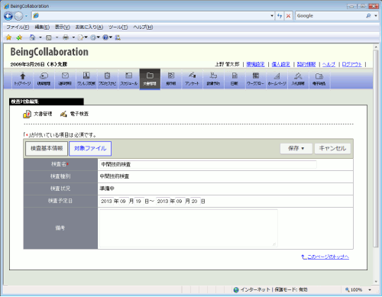Click the キャンセル button

click(x=332, y=148)
